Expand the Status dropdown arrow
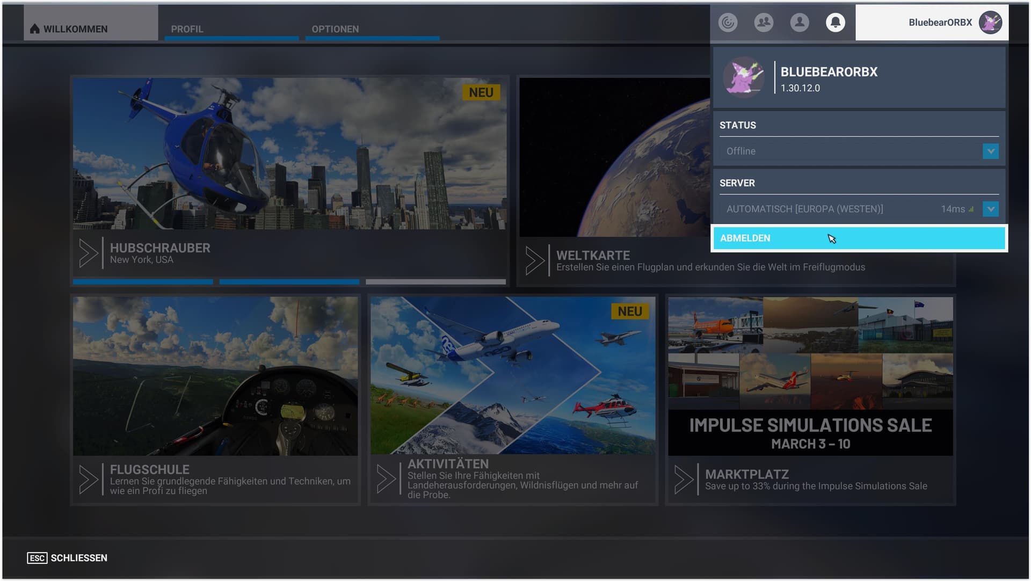This screenshot has height=581, width=1031. click(991, 151)
